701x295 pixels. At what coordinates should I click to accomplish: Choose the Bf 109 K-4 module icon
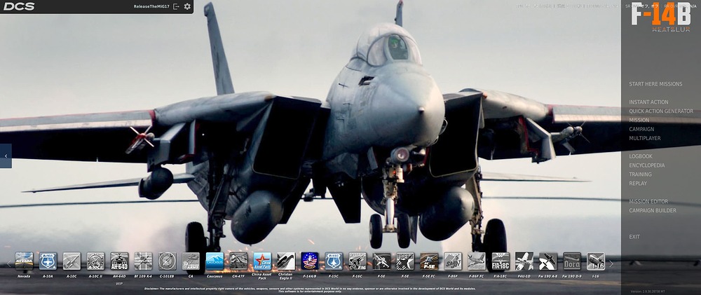click(143, 261)
